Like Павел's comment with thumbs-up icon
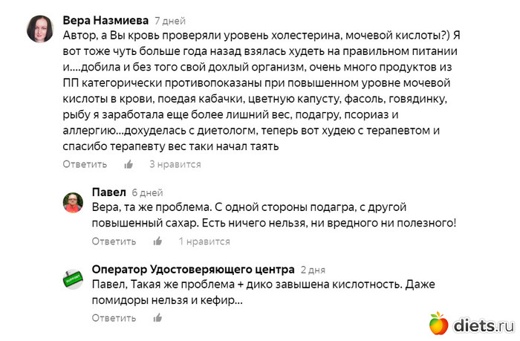 click(x=157, y=241)
